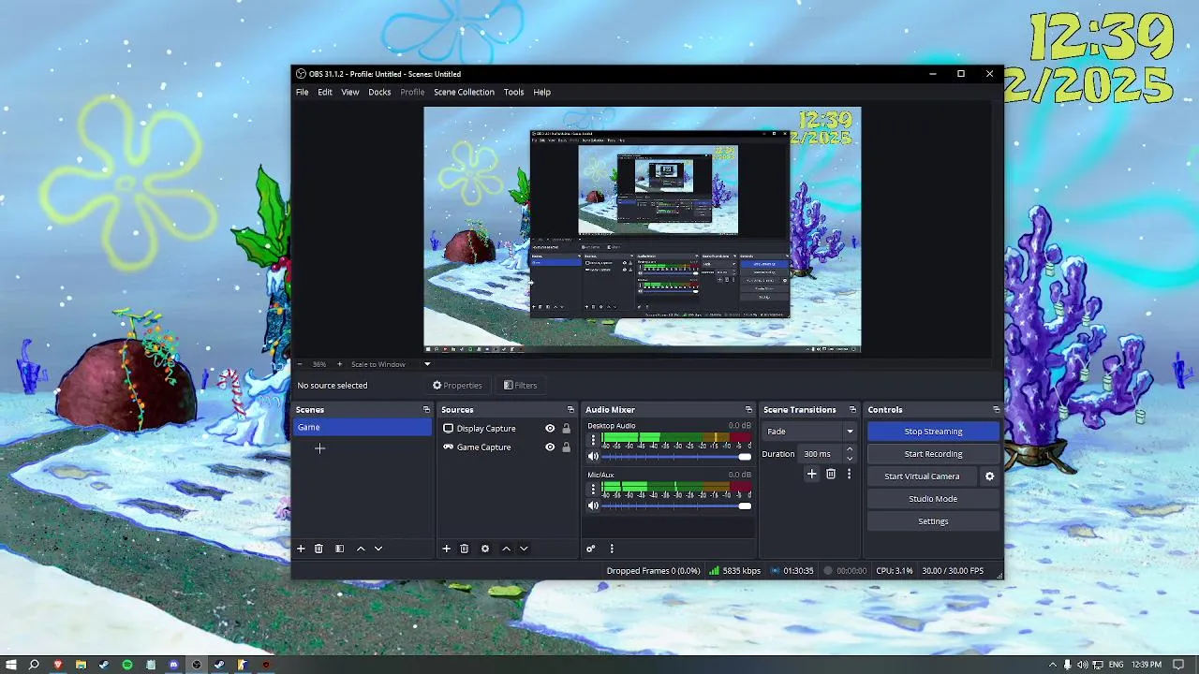The width and height of the screenshot is (1199, 674).
Task: Click Start Virtual Camera button
Action: click(922, 476)
